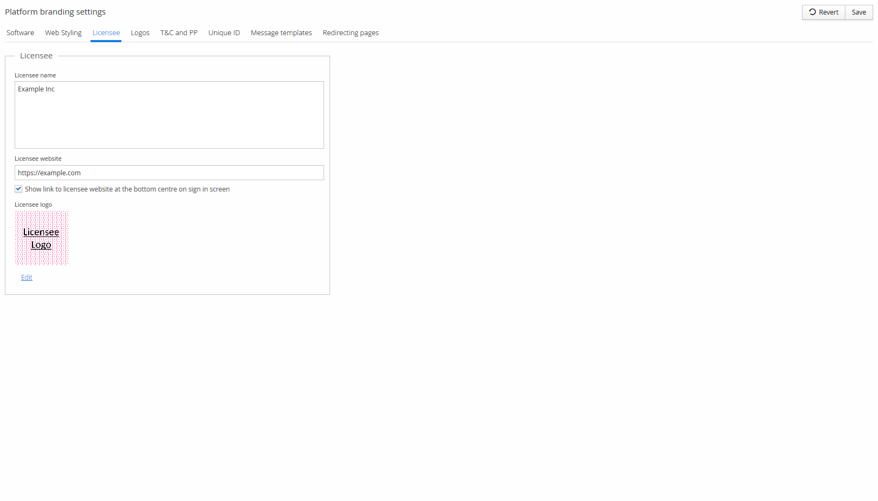The width and height of the screenshot is (878, 501).
Task: Select the Licensee tab
Action: (106, 33)
